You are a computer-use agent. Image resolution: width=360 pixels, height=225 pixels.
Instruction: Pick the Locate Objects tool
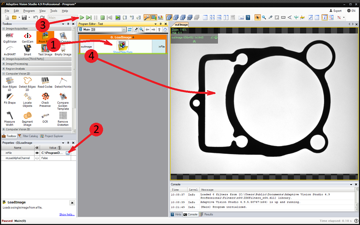pyautogui.click(x=27, y=100)
